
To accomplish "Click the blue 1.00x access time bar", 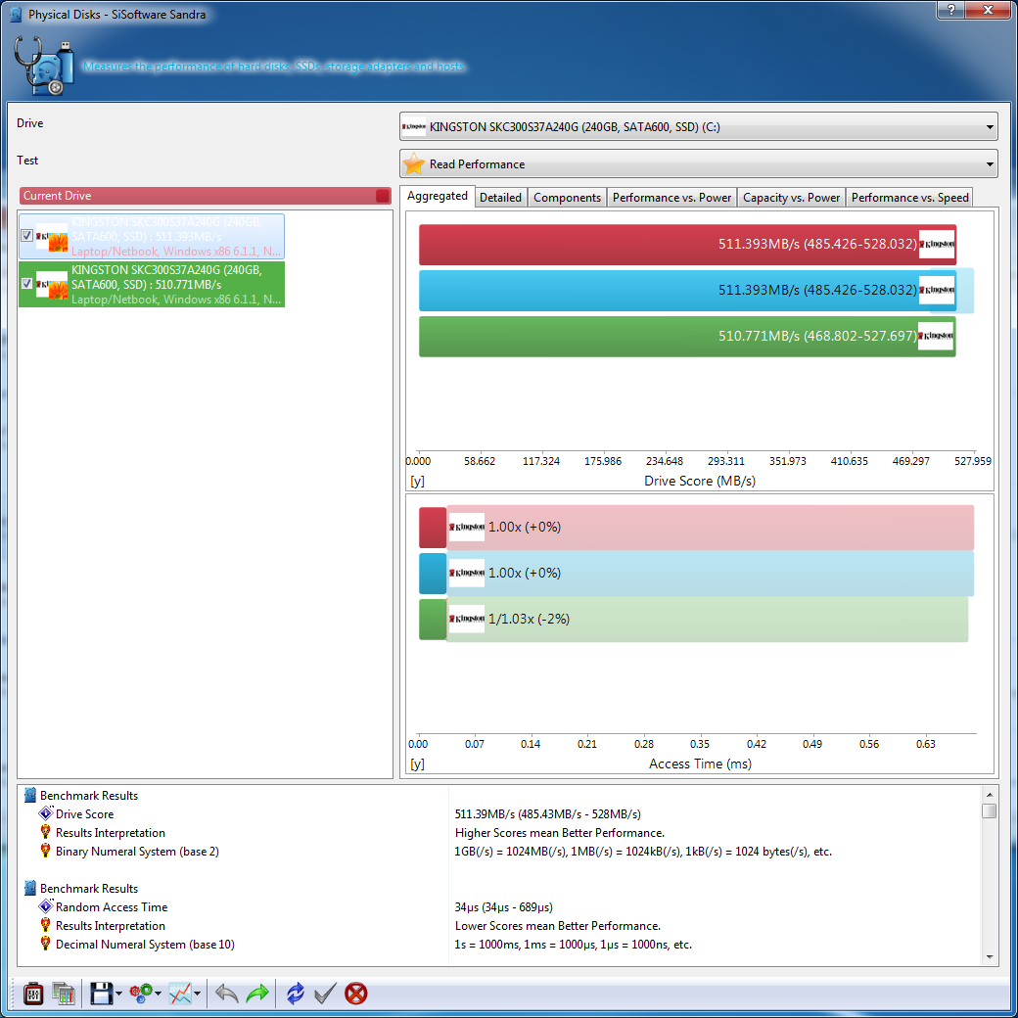I will pyautogui.click(x=433, y=574).
